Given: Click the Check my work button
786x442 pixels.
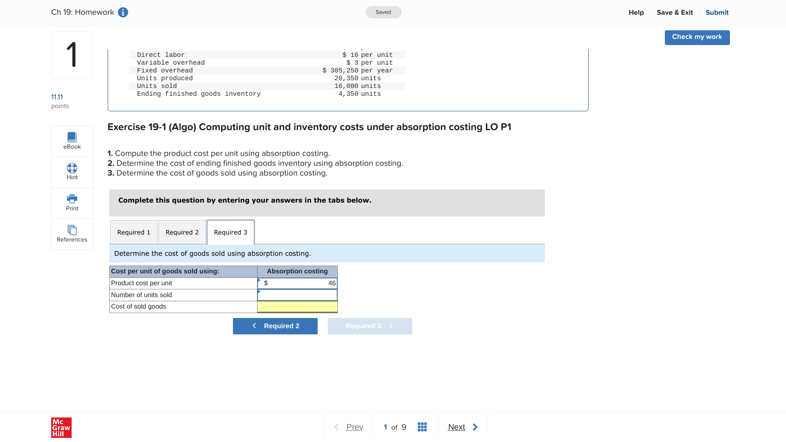Looking at the screenshot, I should tap(697, 37).
